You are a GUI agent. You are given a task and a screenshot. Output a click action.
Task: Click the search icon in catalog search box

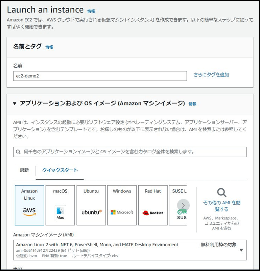point(18,152)
